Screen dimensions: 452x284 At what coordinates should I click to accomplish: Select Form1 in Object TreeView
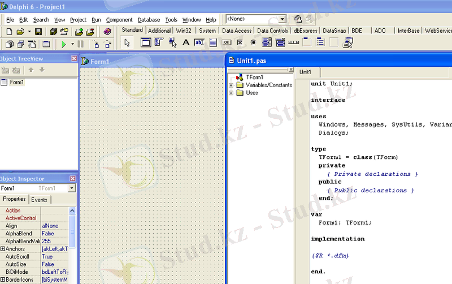tap(16, 83)
